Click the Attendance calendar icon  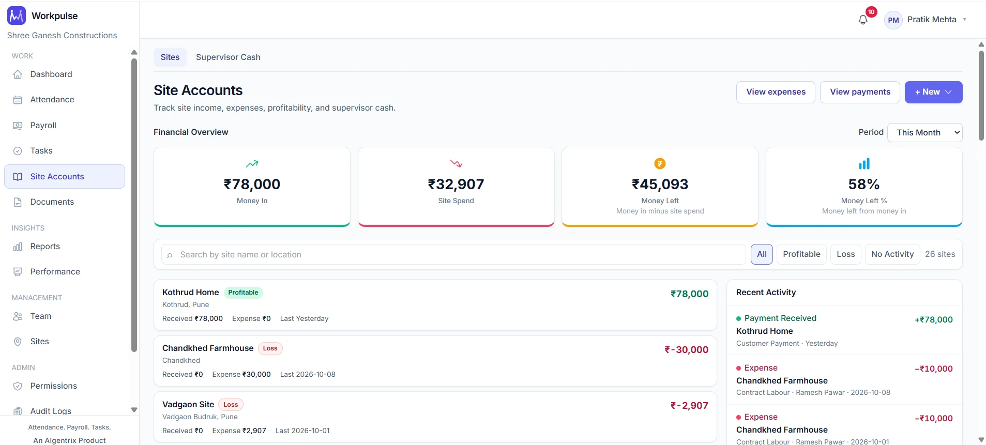[x=18, y=100]
